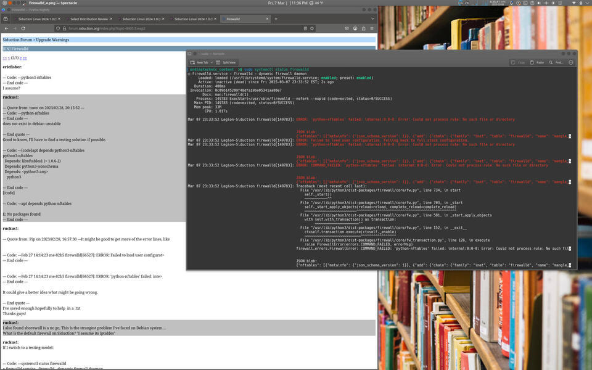Click Split View in Konsole toolbar
This screenshot has width=592, height=370.
pos(226,62)
